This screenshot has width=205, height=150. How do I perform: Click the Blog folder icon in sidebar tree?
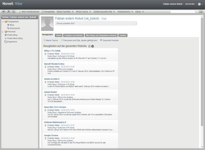click(x=8, y=25)
